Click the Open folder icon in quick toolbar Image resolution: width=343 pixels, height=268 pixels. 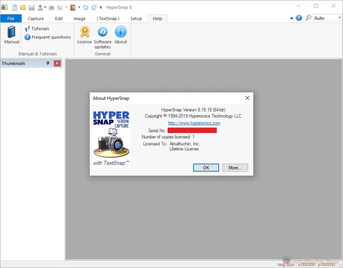pos(23,7)
